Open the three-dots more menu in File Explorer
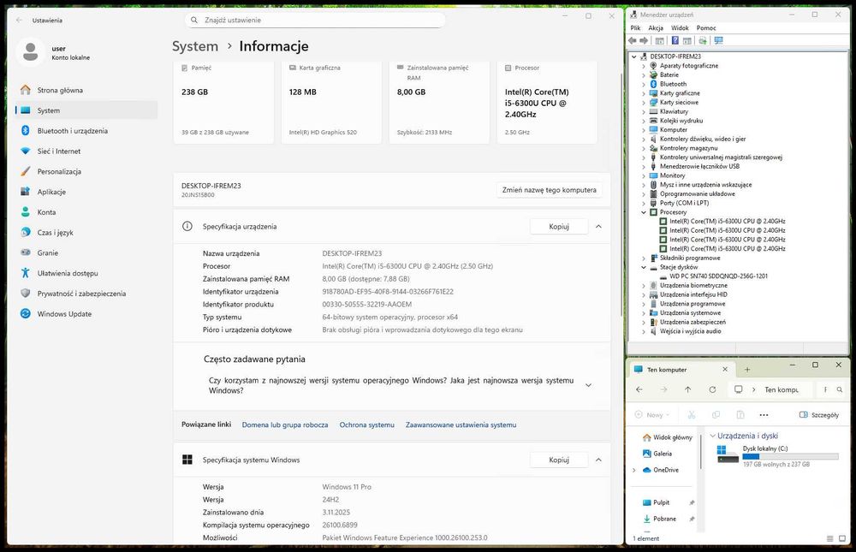 (764, 415)
